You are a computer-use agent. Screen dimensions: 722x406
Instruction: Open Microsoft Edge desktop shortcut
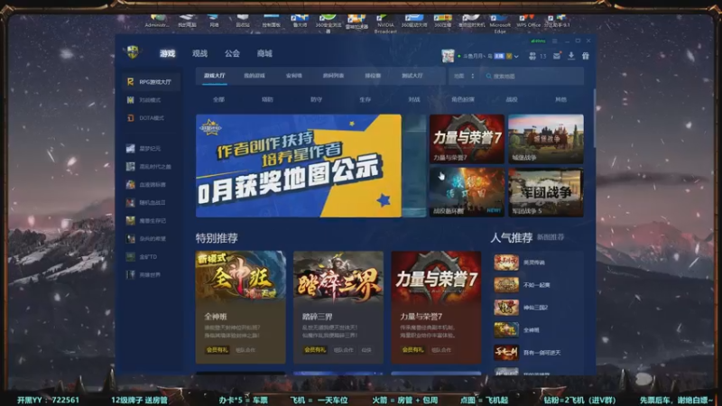[x=500, y=24]
